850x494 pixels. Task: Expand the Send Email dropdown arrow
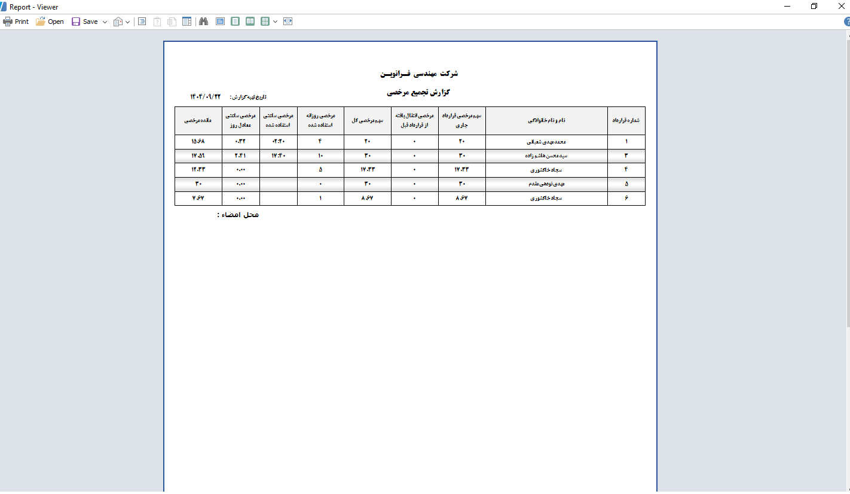click(x=128, y=22)
